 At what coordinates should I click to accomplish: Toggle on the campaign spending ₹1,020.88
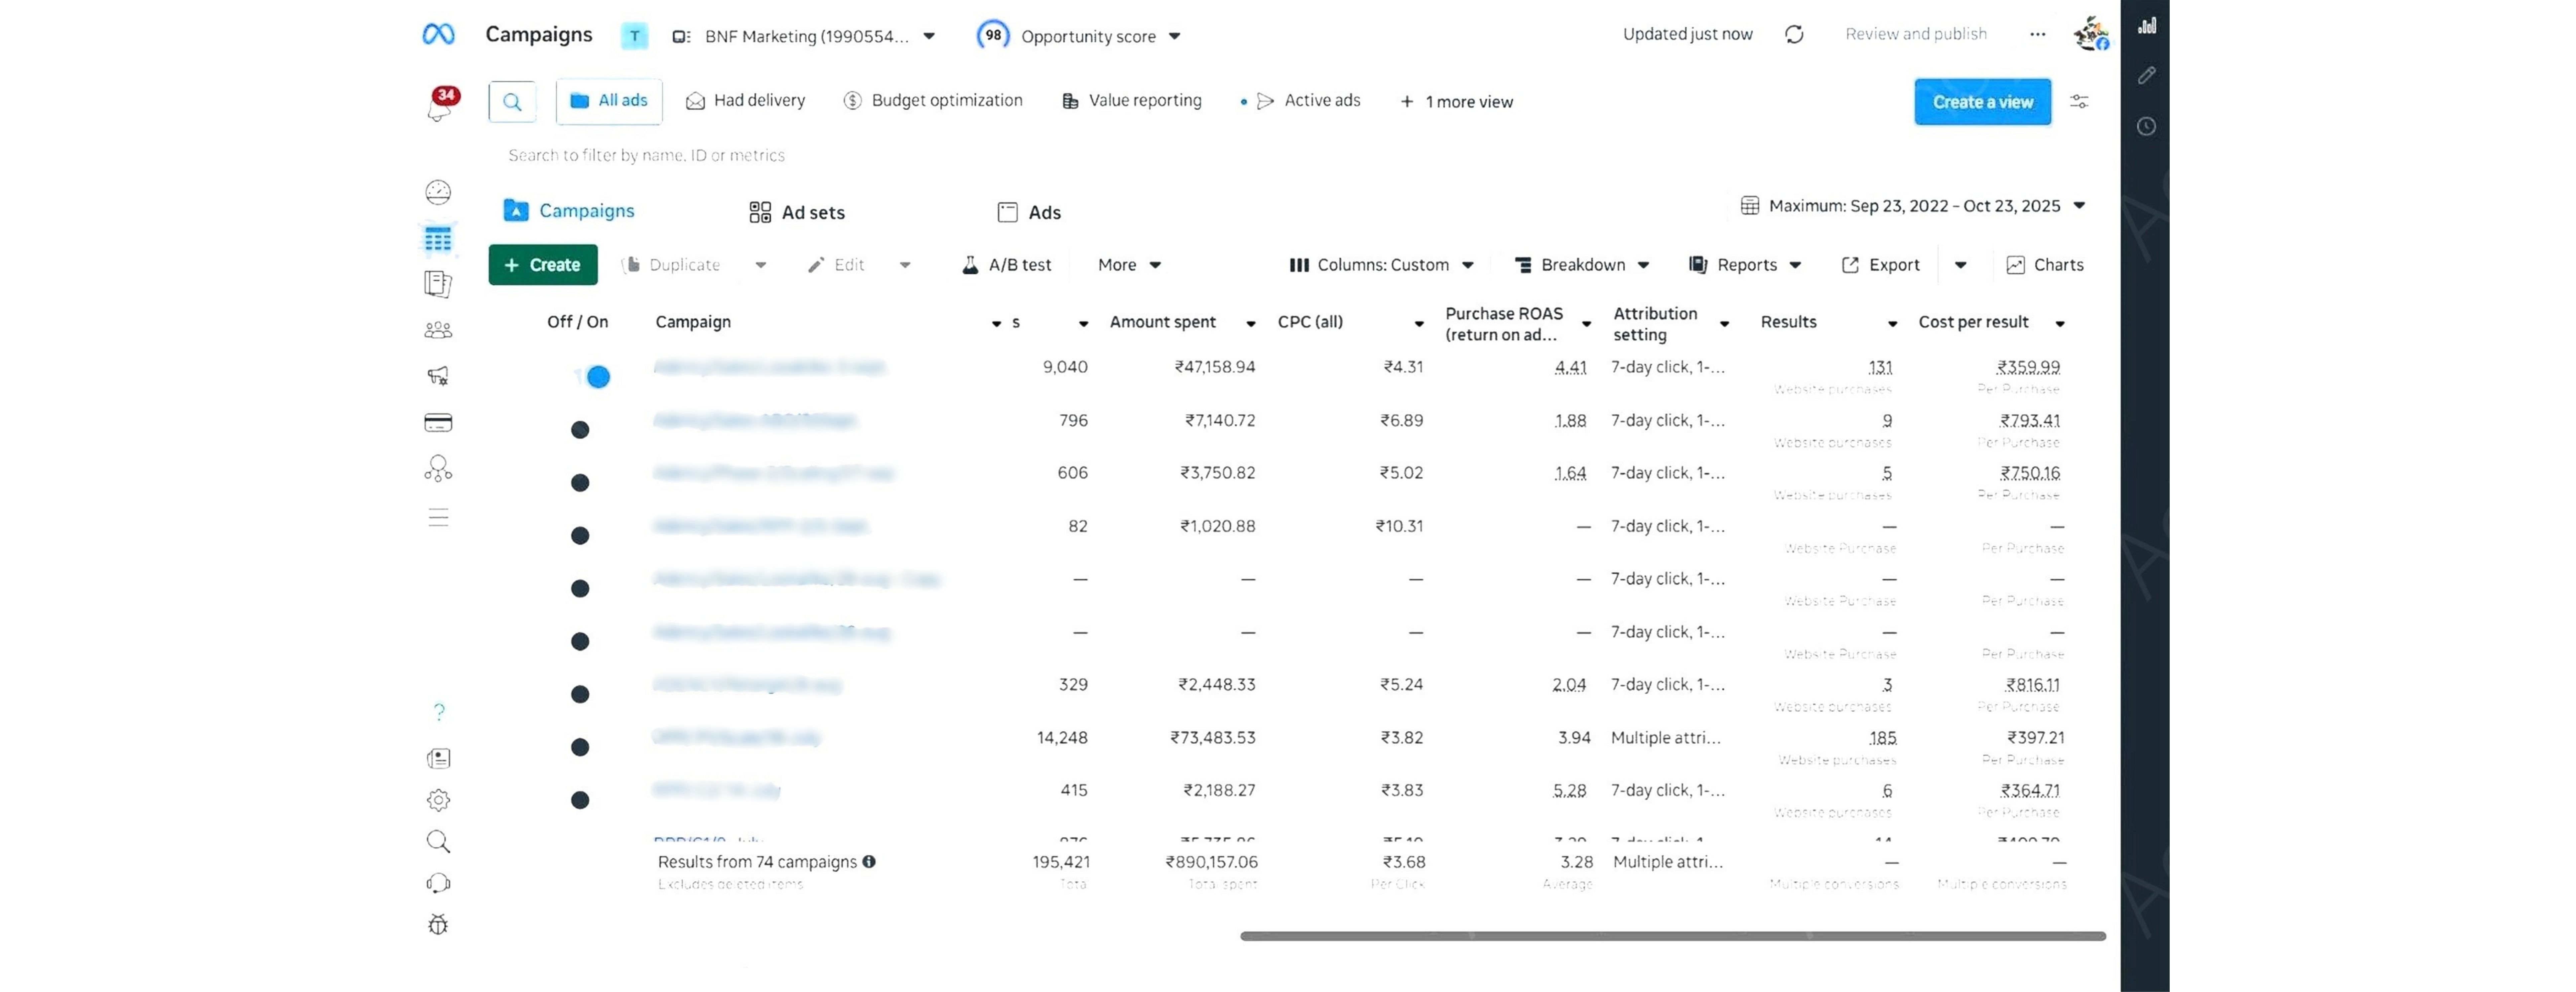580,536
